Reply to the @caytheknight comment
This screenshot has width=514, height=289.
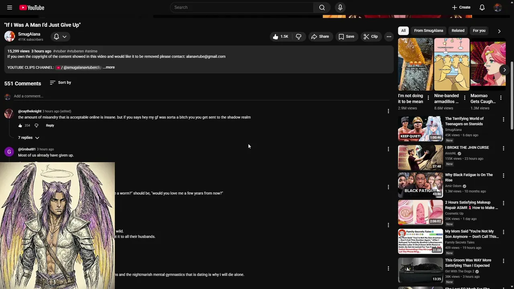click(50, 126)
